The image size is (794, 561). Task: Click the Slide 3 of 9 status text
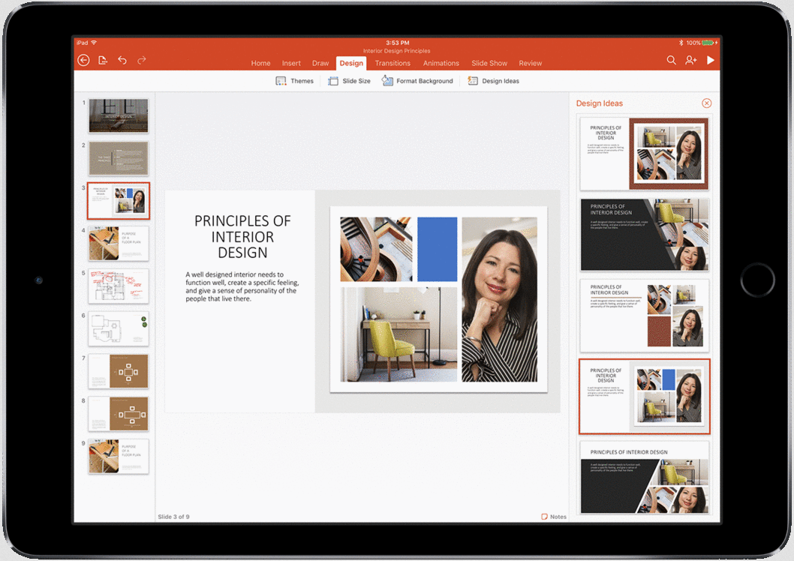[x=173, y=517]
